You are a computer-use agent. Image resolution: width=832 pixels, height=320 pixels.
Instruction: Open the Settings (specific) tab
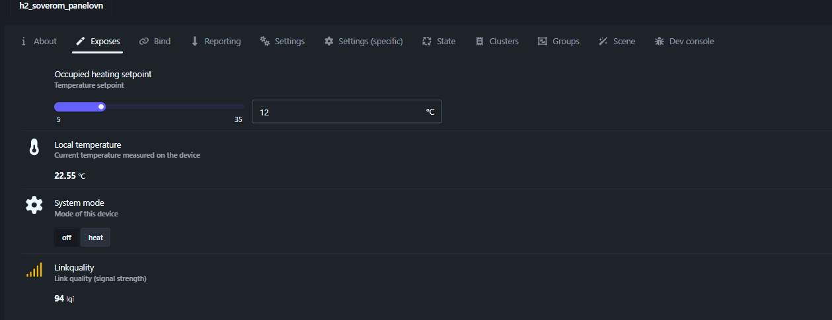363,42
